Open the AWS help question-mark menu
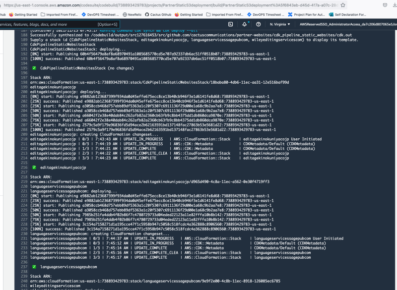397x290 pixels. 258,24
